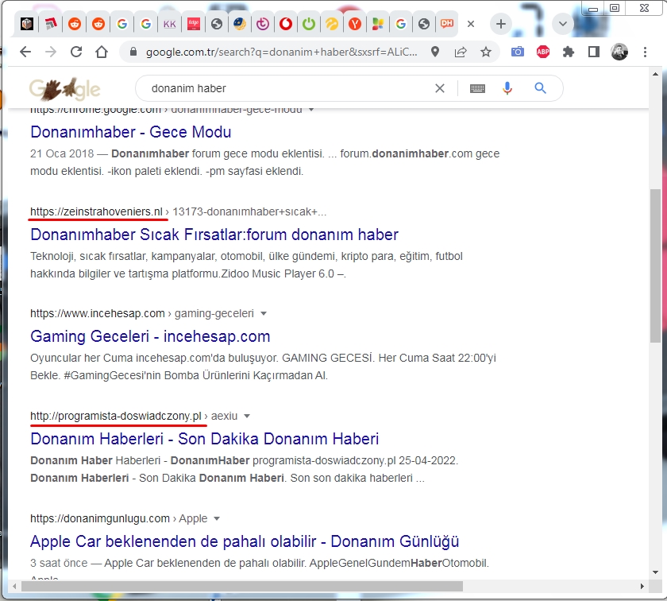Screen dimensions: 667x601
Task: Switch to the colorful squares icon tab
Action: click(378, 24)
